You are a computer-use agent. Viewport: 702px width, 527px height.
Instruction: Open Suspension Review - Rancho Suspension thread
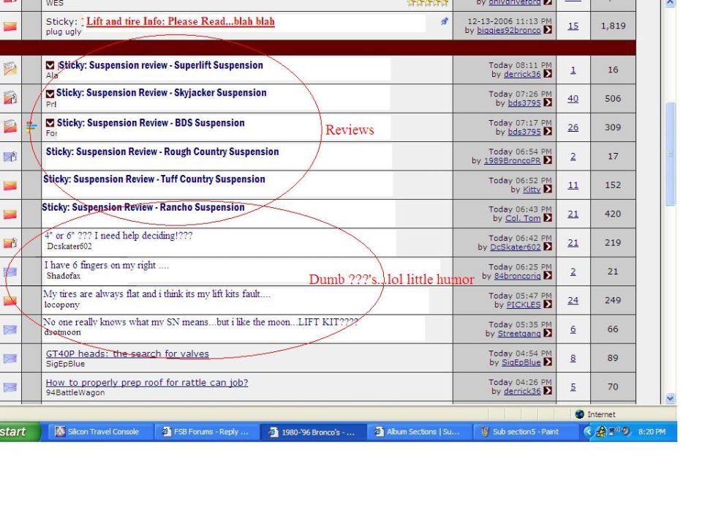[143, 207]
